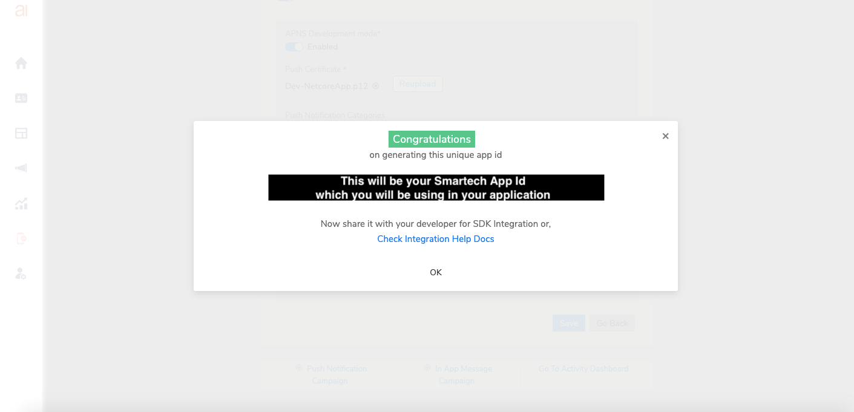Image resolution: width=854 pixels, height=412 pixels.
Task: Remove the Dev-NetcoreApp.p12 certificate icon
Action: click(x=375, y=86)
